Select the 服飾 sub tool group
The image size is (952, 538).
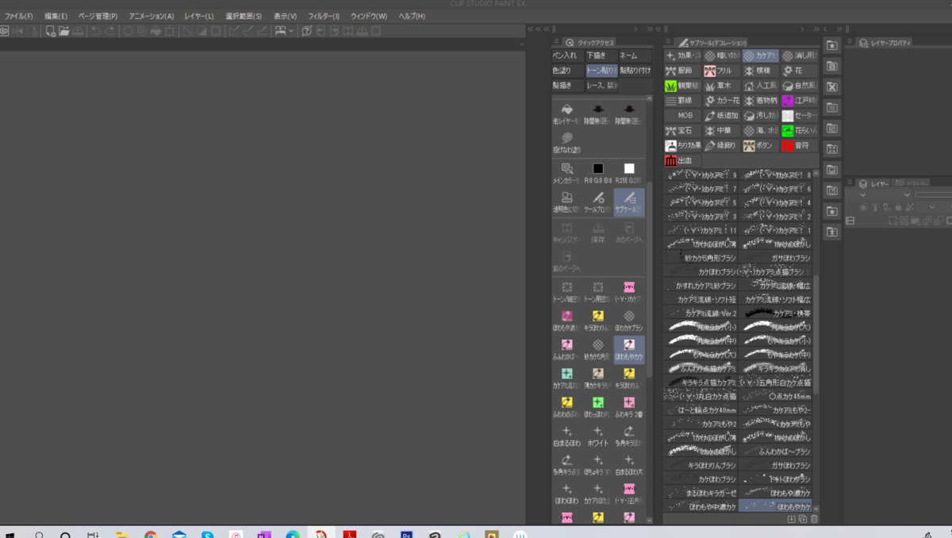(x=683, y=71)
